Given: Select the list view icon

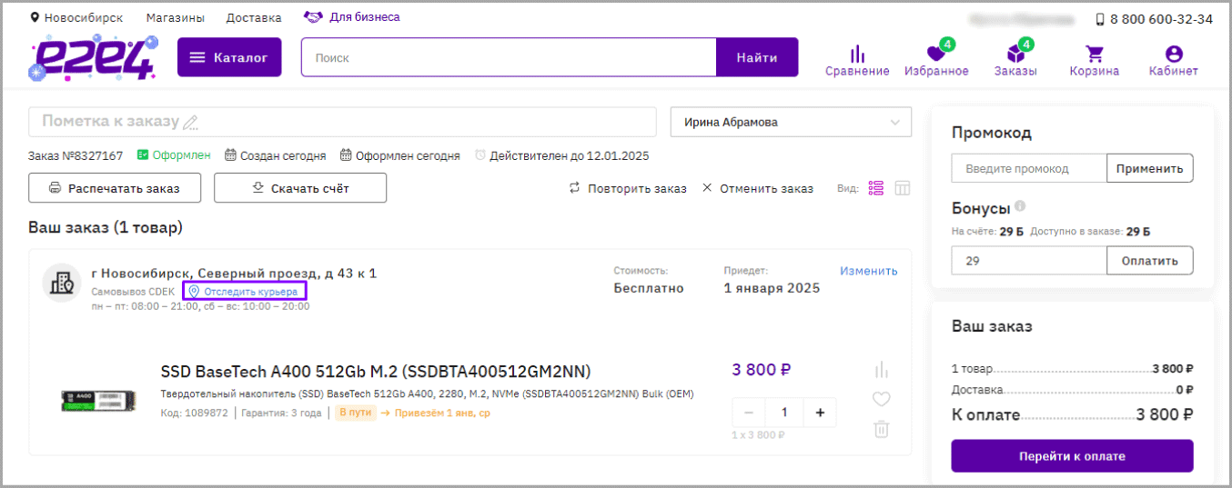Looking at the screenshot, I should click(876, 188).
